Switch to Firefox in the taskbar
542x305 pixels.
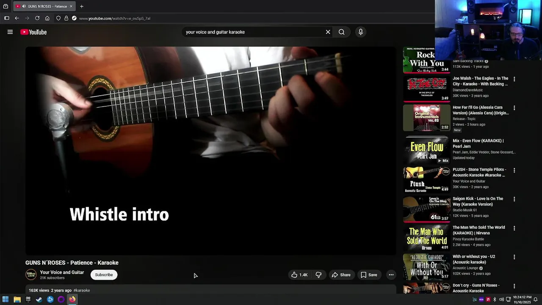point(72,299)
